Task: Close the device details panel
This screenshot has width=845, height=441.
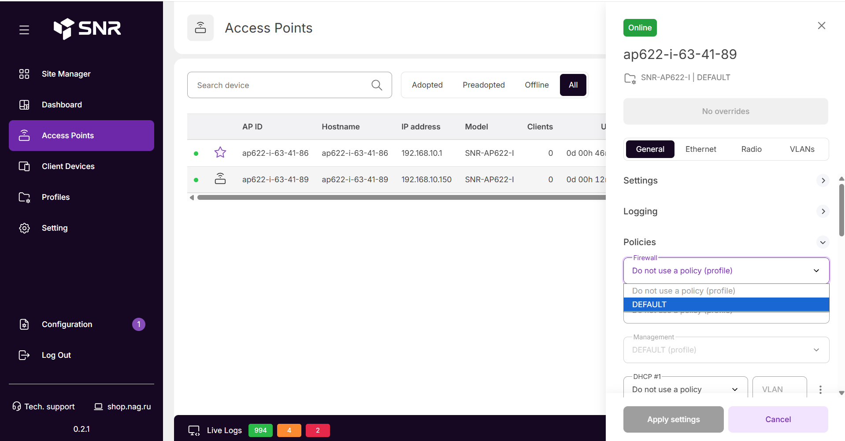Action: click(x=822, y=26)
